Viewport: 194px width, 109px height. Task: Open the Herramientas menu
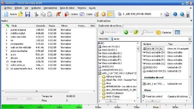50,8
